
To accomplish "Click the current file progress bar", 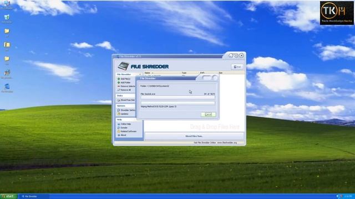I will pyautogui.click(x=177, y=98).
